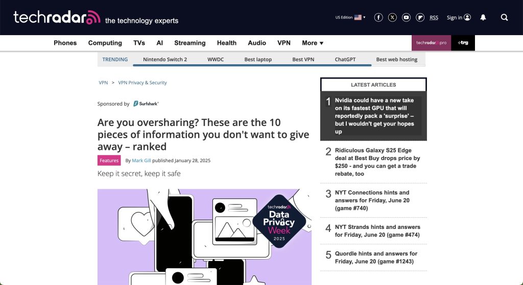This screenshot has height=285, width=523.
Task: Open TechRadar's X (Twitter) icon
Action: point(392,17)
